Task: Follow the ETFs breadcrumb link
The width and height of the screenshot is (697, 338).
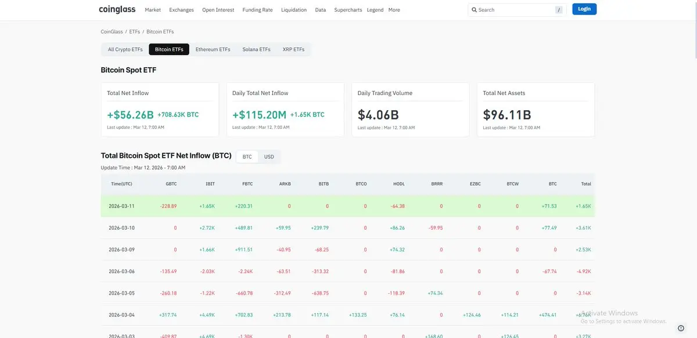Action: [x=135, y=32]
